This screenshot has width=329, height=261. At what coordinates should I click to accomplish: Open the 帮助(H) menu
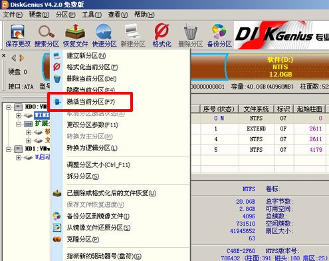(144, 15)
